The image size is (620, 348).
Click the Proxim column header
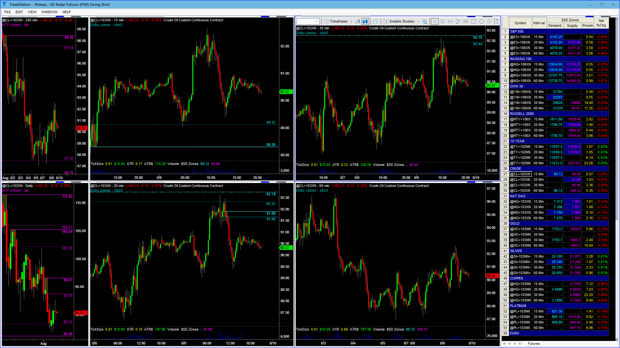(588, 26)
